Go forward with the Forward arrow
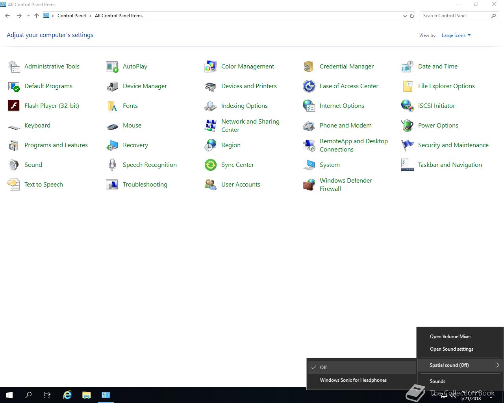The image size is (504, 403). [19, 16]
